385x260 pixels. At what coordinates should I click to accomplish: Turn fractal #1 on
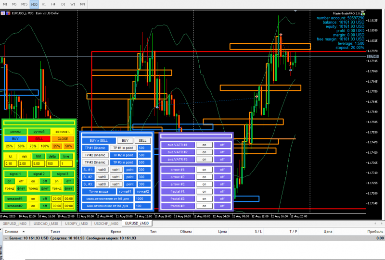tap(204, 192)
